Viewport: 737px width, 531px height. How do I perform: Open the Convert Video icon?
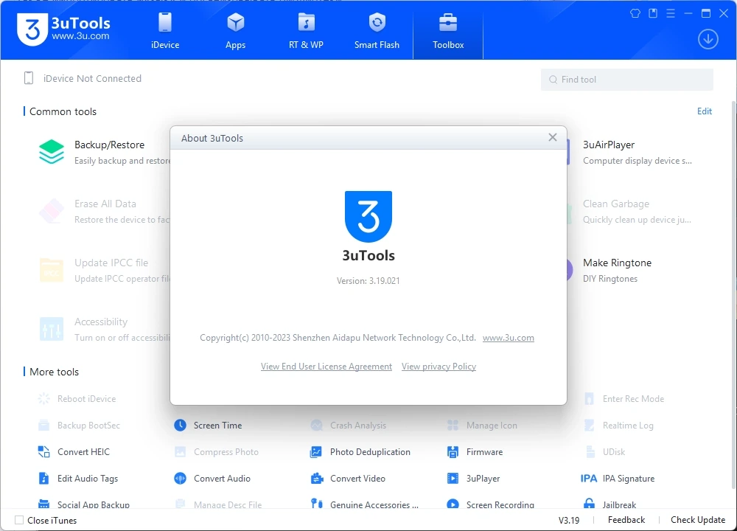[x=316, y=479]
